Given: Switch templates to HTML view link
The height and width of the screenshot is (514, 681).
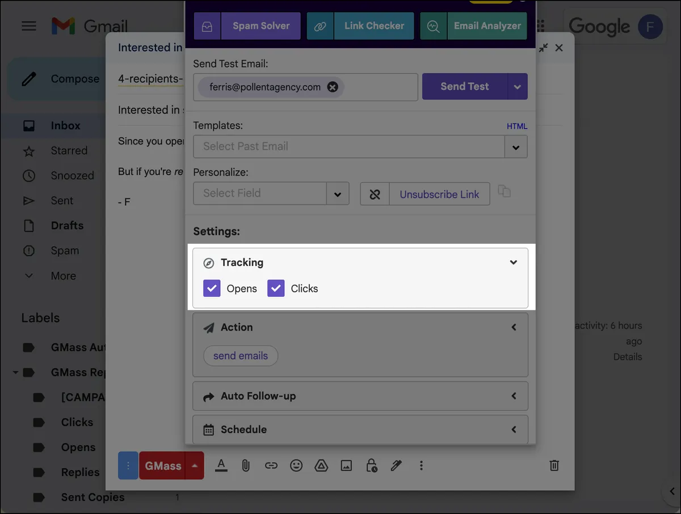Looking at the screenshot, I should [x=517, y=126].
